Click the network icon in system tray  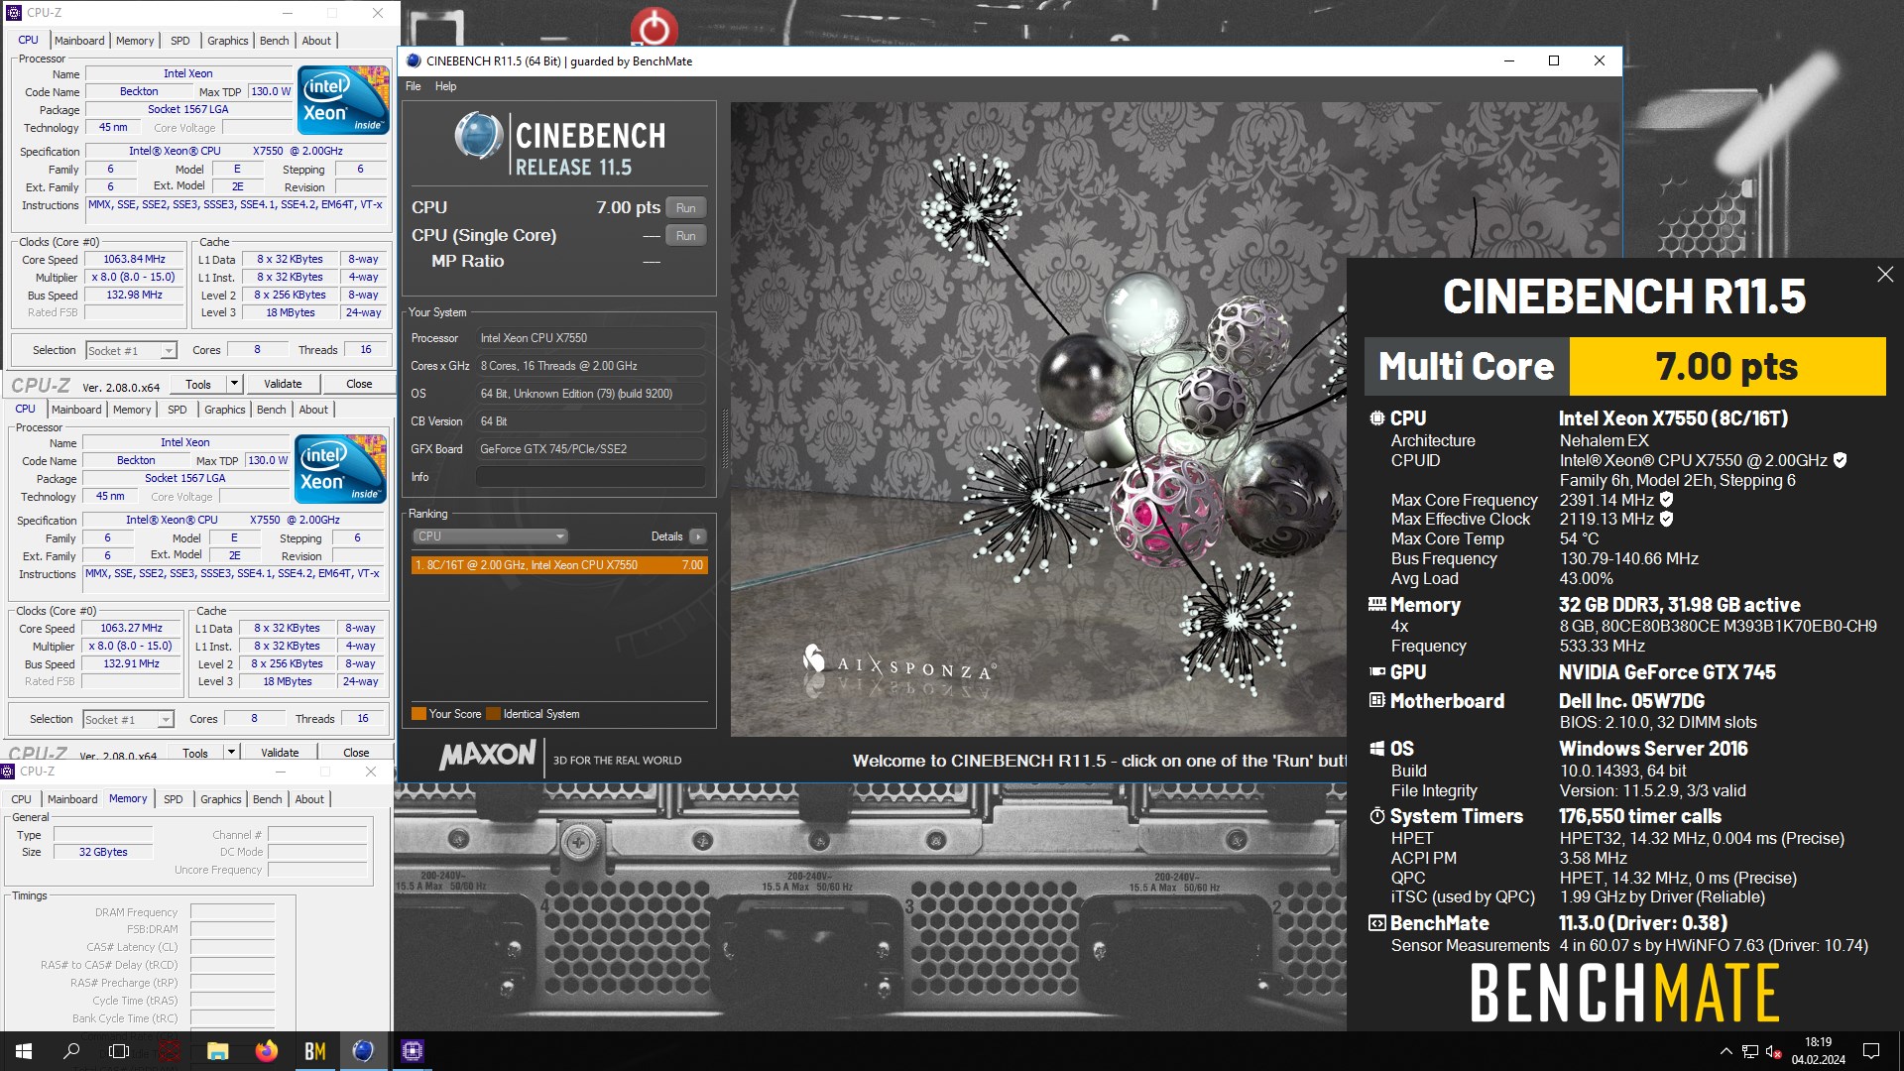pos(1750,1051)
